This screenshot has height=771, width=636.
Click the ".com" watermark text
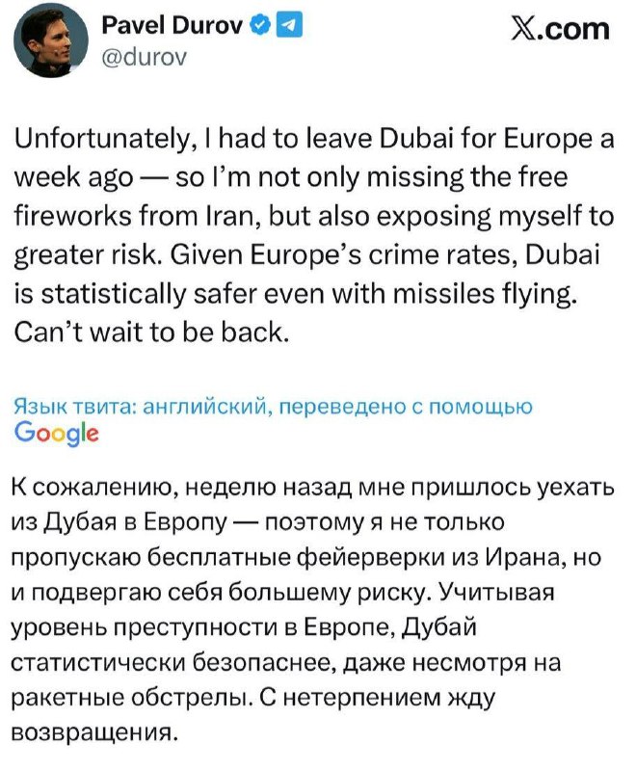pyautogui.click(x=576, y=29)
